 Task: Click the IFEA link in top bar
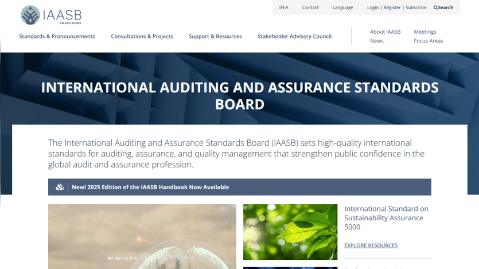click(x=283, y=7)
